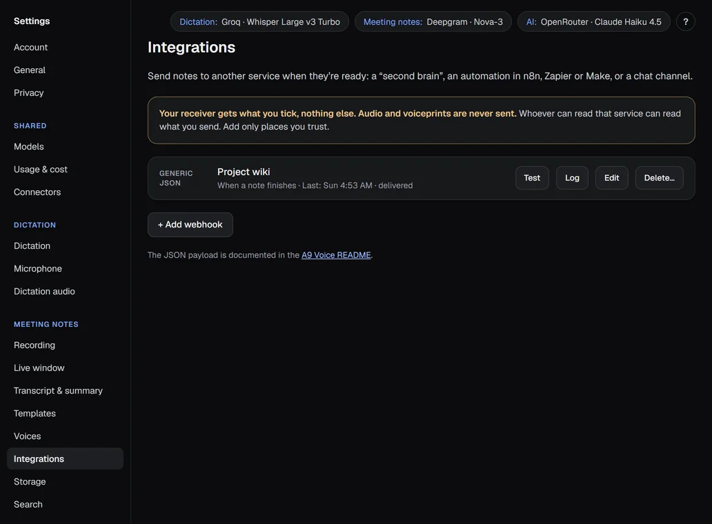Click the Meeting notes Deepgram Nova-3 pill
This screenshot has height=524, width=712.
433,22
